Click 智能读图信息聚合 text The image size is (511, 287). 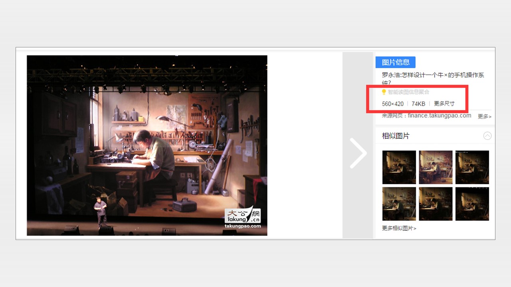pyautogui.click(x=408, y=92)
